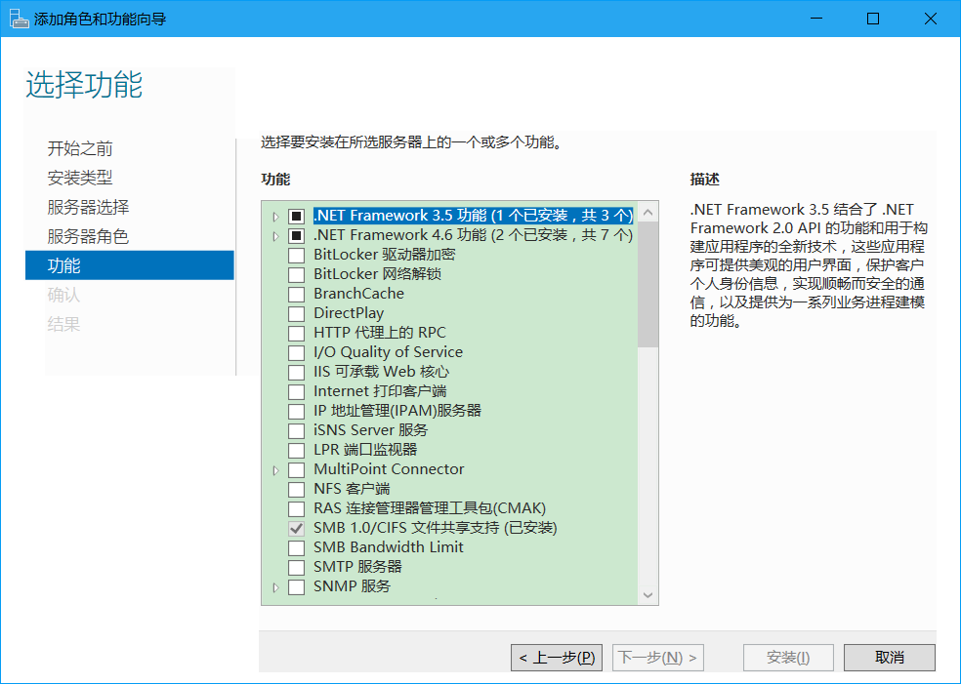Check the NFS 客户端 checkbox
Screen dimensions: 961x684
coord(297,489)
